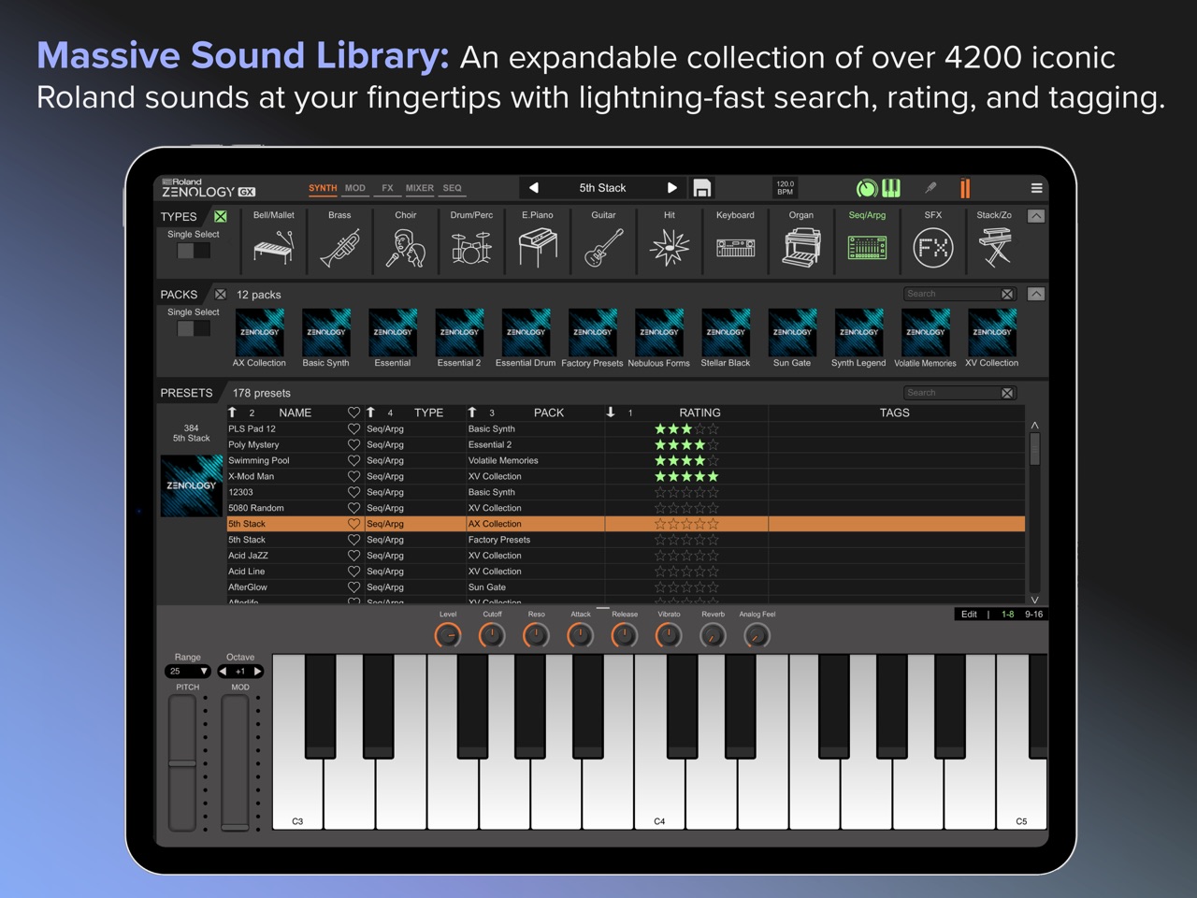Adjust the Reverb knob
Screen dimensions: 1197x898
tap(713, 636)
